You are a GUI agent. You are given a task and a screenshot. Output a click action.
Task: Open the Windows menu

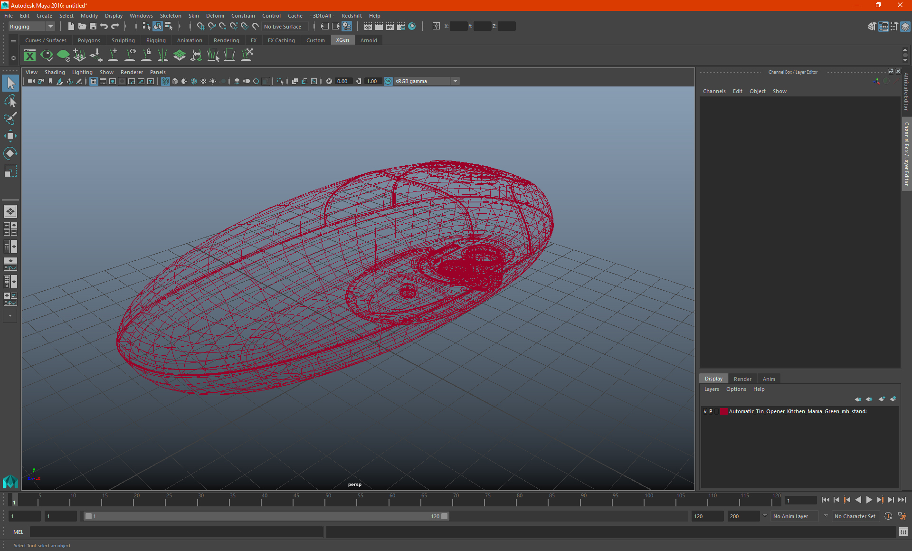pyautogui.click(x=141, y=16)
